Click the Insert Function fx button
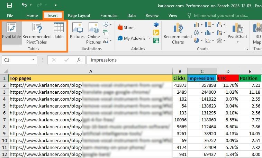This screenshot has width=262, height=158. [79, 60]
